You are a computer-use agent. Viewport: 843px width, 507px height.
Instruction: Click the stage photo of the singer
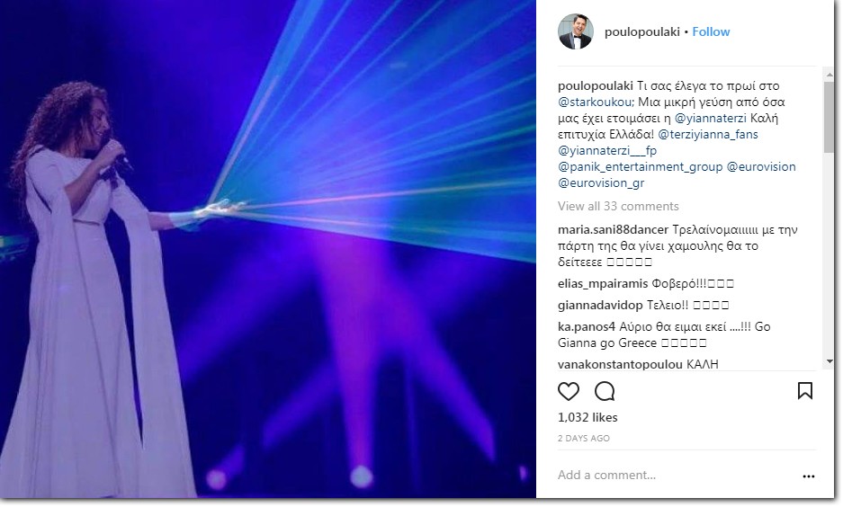pos(268,249)
